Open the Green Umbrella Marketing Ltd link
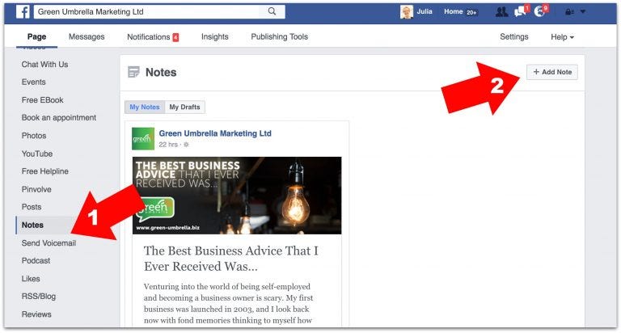 [215, 133]
